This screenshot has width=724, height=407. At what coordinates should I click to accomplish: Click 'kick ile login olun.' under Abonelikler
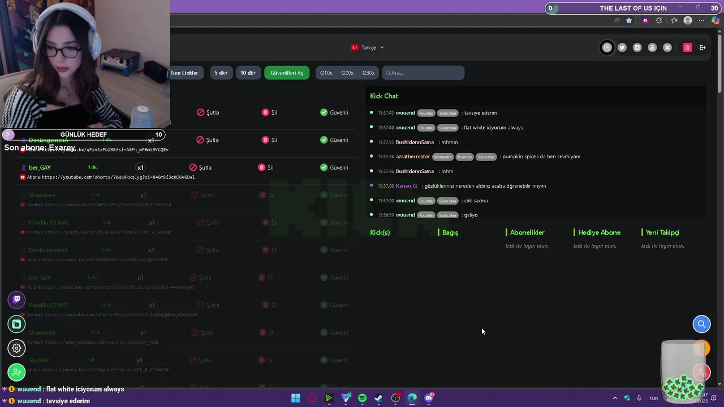[x=527, y=246]
